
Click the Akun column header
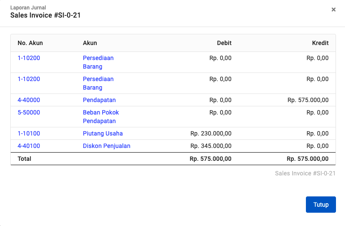(90, 43)
